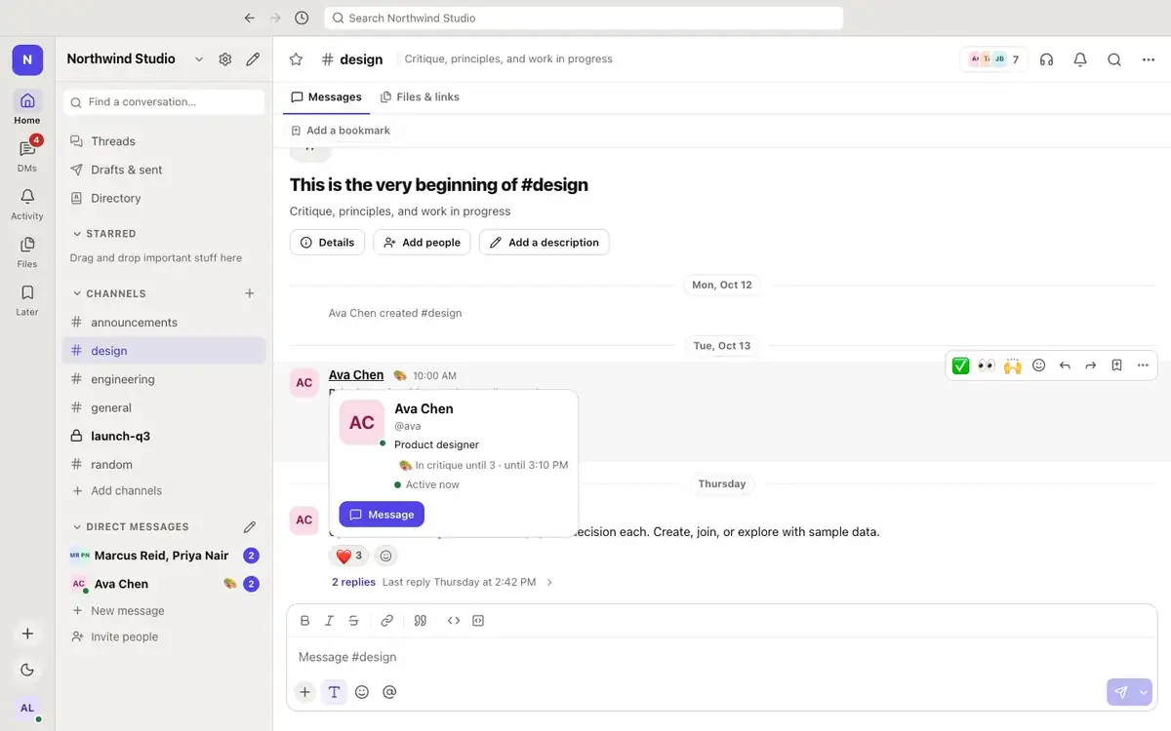
Task: Collapse the Starred section
Action: click(104, 234)
